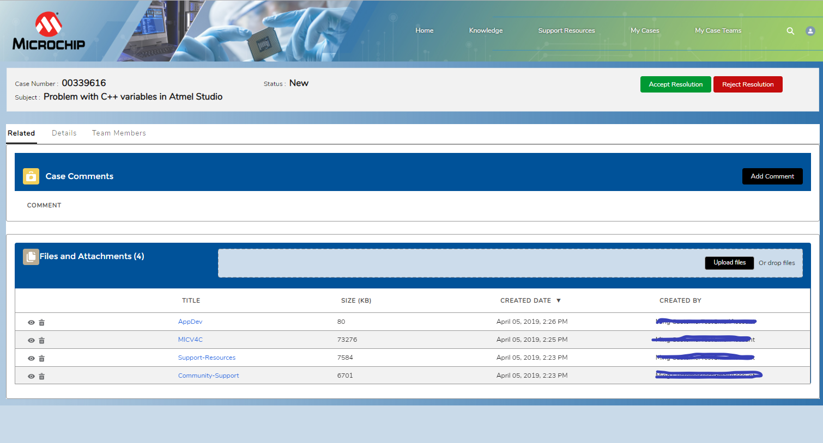Screen dimensions: 823x443
Task: Click the CREATED BY column header
Action: (x=680, y=300)
